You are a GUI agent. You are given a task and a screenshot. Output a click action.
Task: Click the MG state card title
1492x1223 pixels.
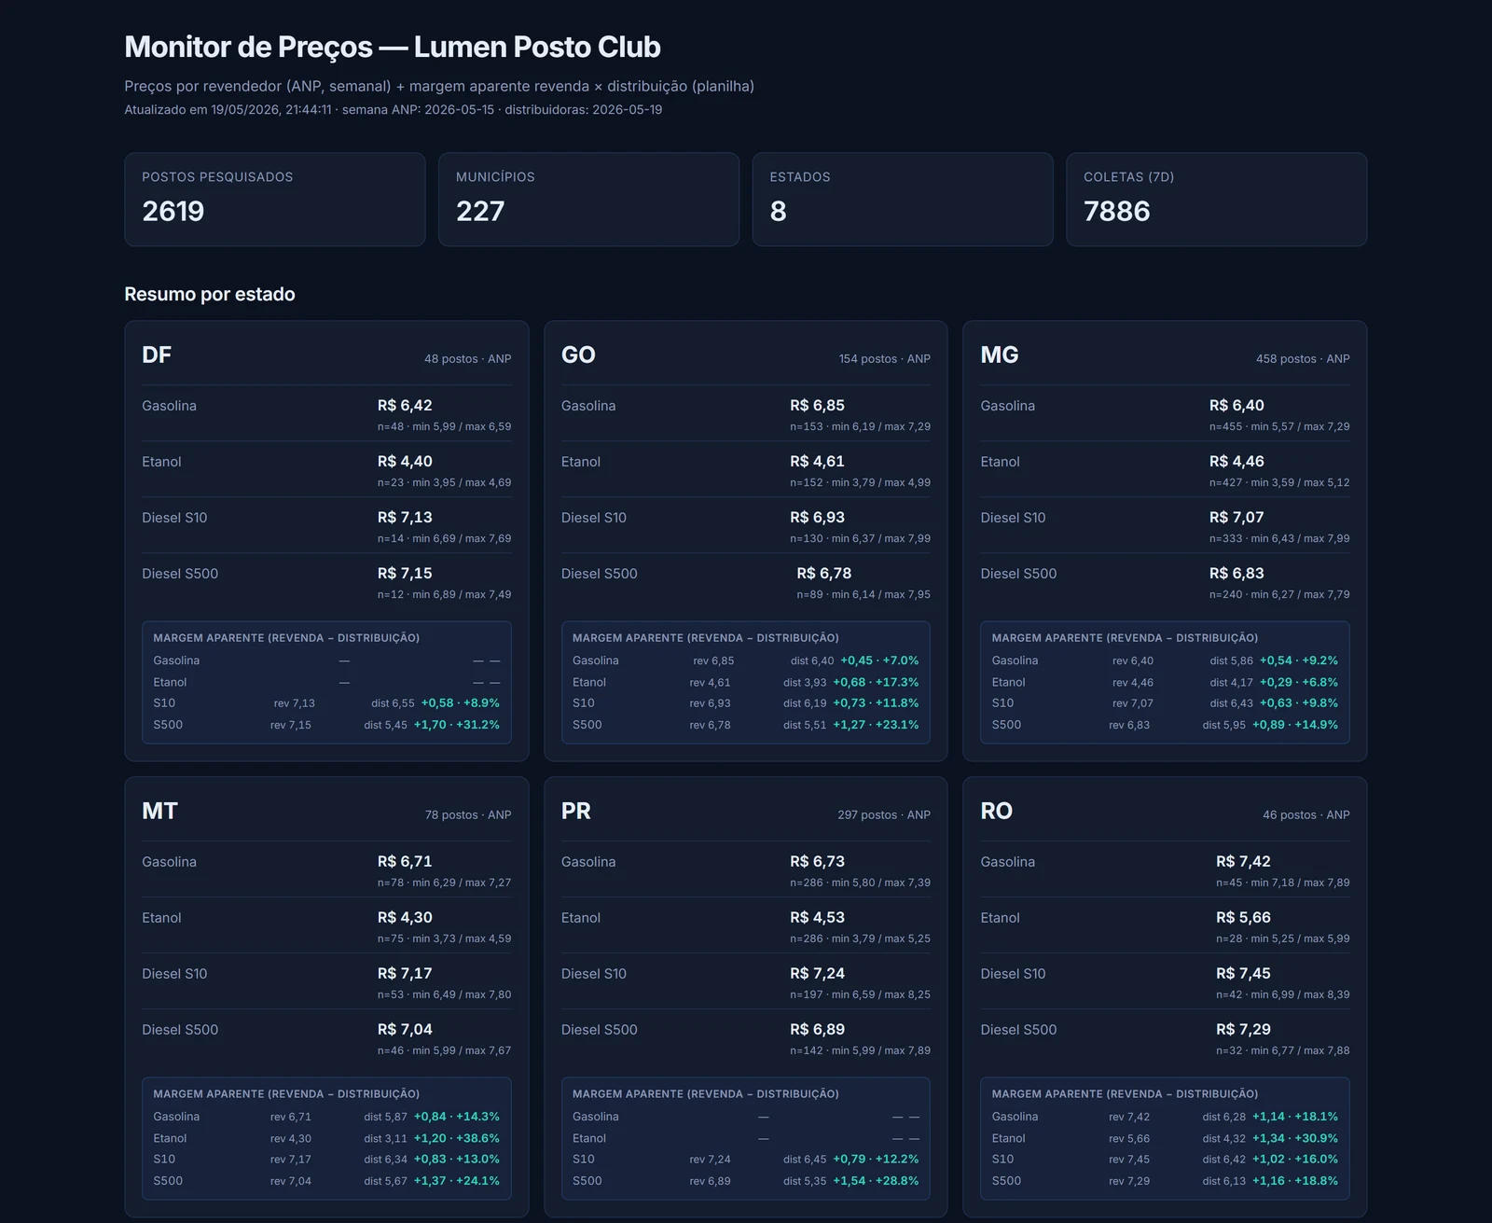pyautogui.click(x=1000, y=354)
